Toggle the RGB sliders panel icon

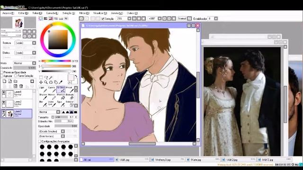pos(46,18)
